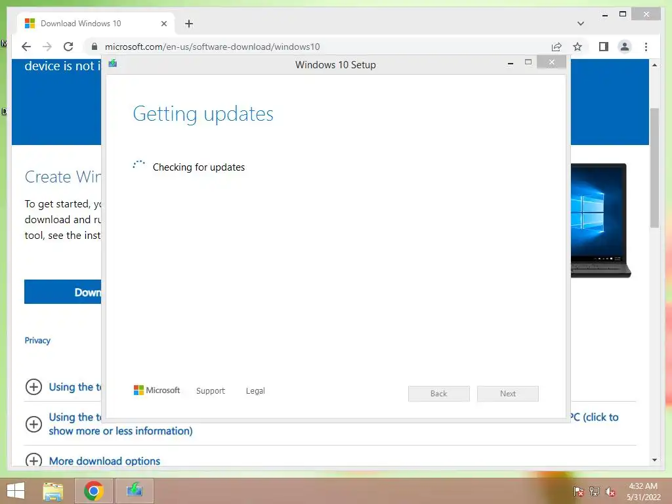672x504 pixels.
Task: Click the address bar URL
Action: tap(212, 47)
